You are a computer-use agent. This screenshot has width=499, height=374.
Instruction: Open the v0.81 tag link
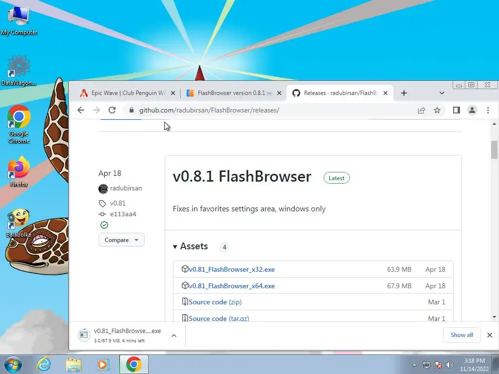coord(117,203)
